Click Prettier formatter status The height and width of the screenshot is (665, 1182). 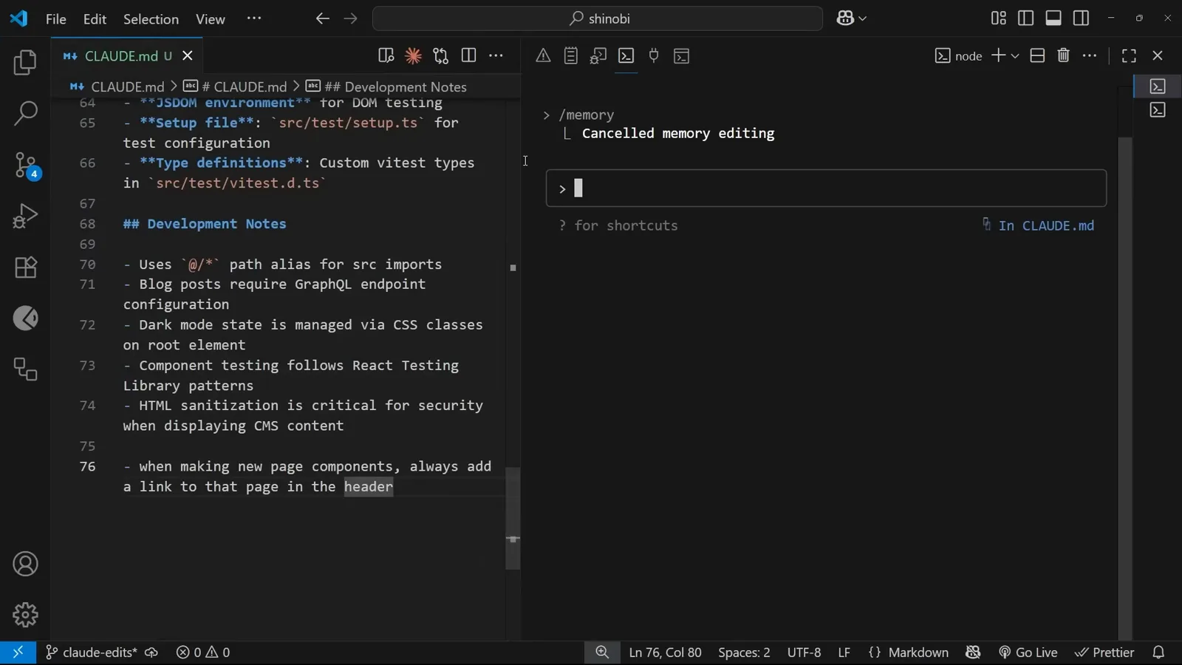coord(1104,652)
